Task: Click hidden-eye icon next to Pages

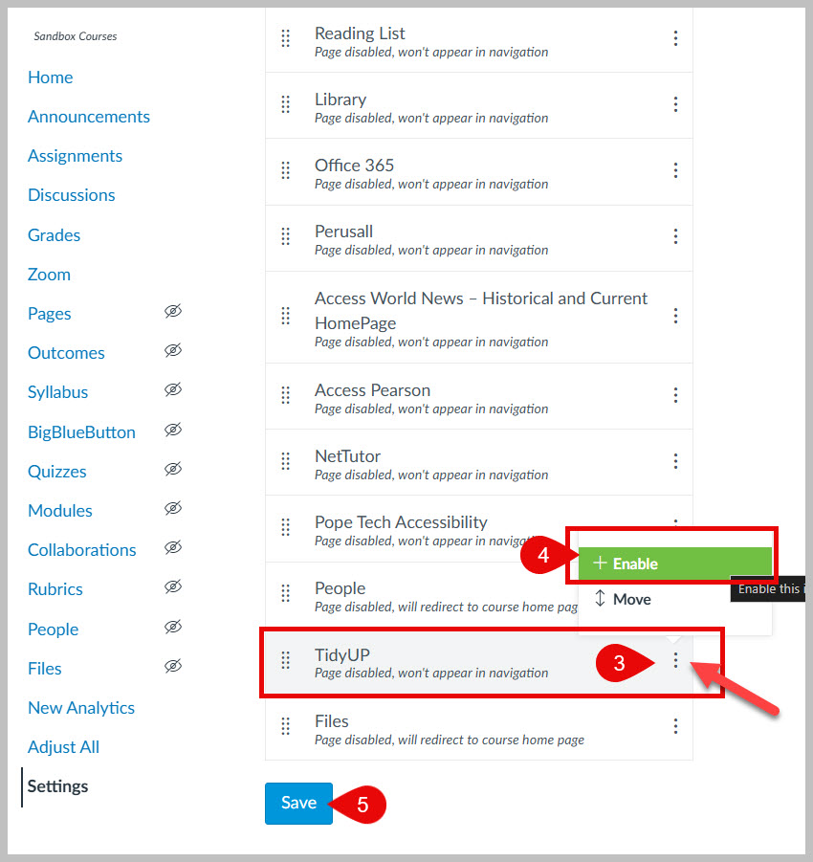Action: point(172,312)
